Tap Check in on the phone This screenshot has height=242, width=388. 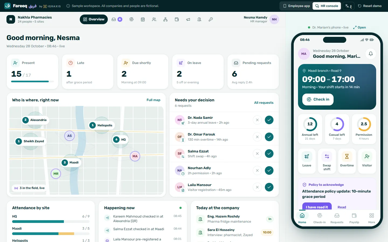pos(318,99)
